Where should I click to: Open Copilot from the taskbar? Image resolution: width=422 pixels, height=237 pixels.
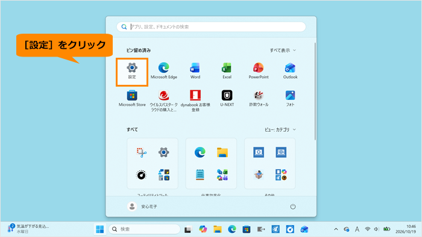pyautogui.click(x=203, y=229)
